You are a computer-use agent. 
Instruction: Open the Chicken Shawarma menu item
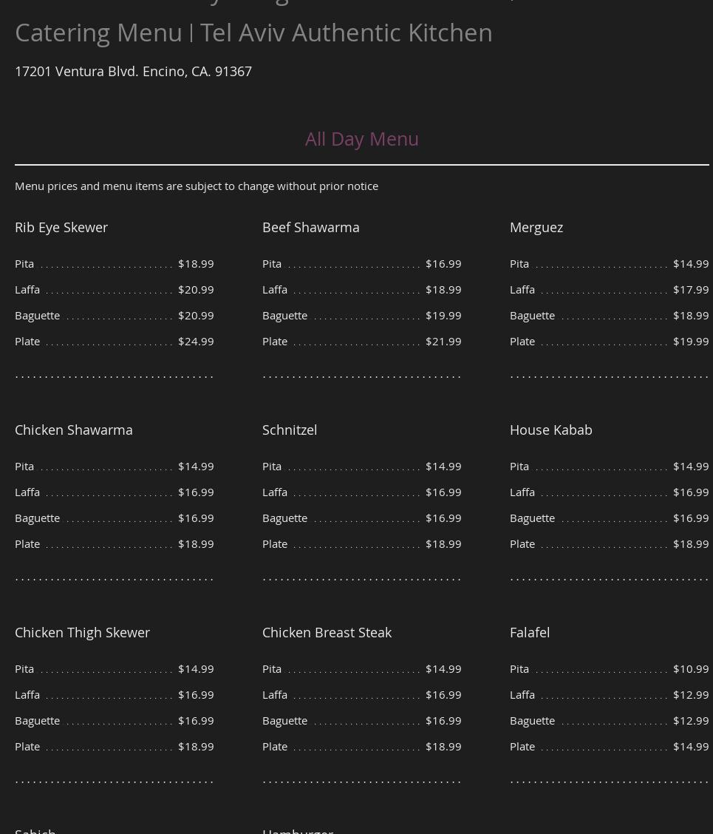(x=74, y=430)
